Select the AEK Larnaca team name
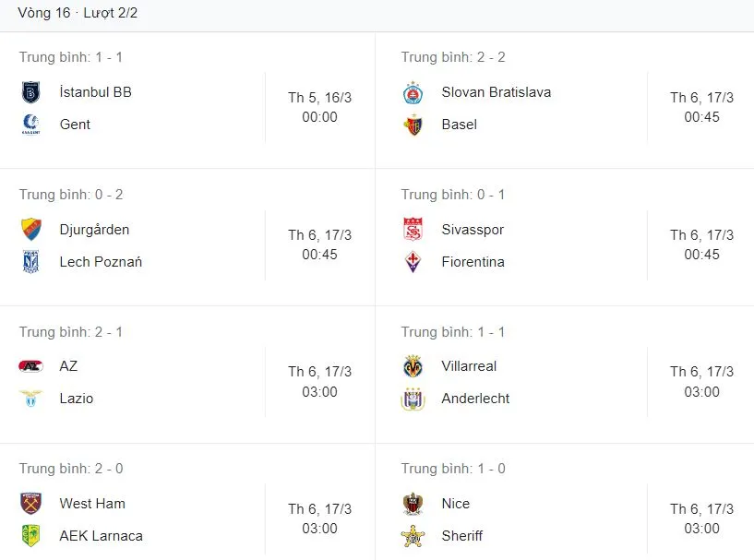Screen dimensions: 754x560 (x=101, y=536)
